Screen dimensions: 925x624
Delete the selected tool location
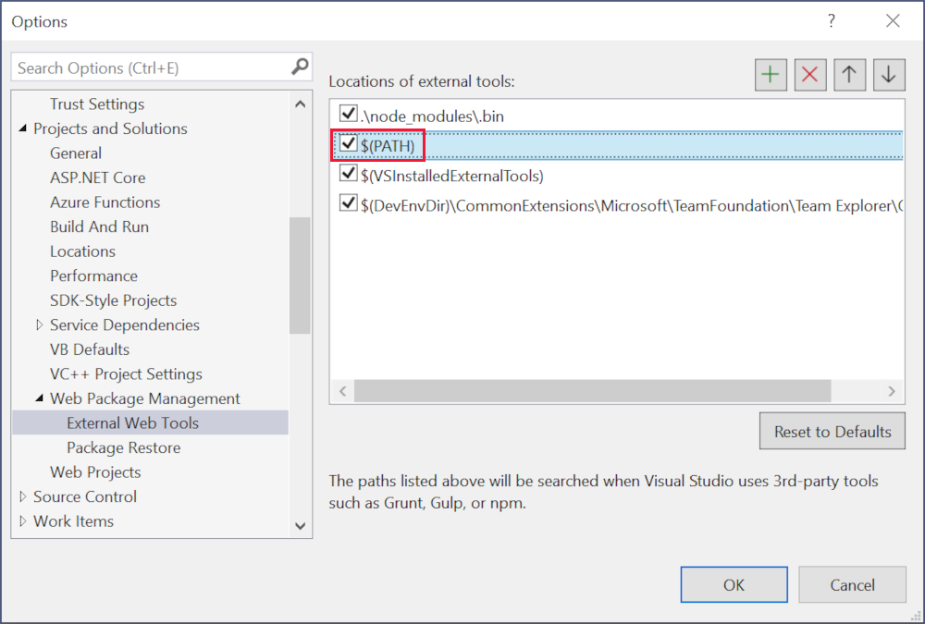[x=810, y=75]
